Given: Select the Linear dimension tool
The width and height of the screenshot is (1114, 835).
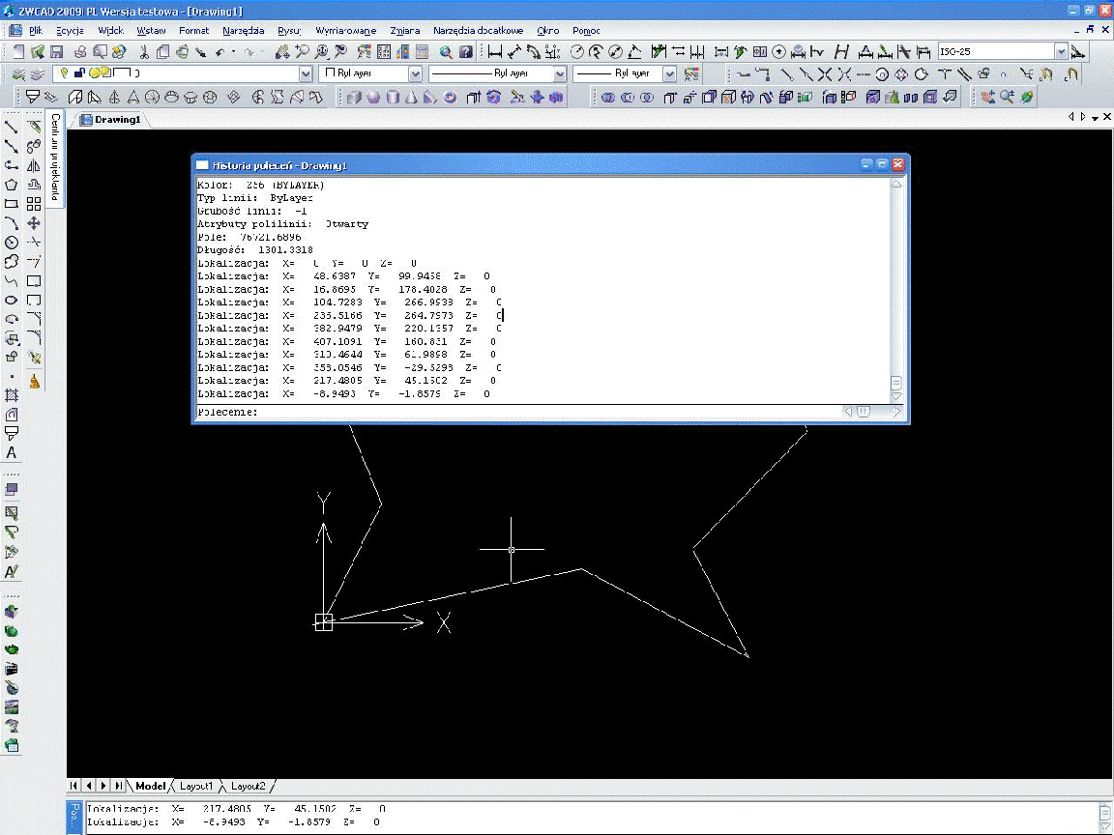Looking at the screenshot, I should coord(495,52).
